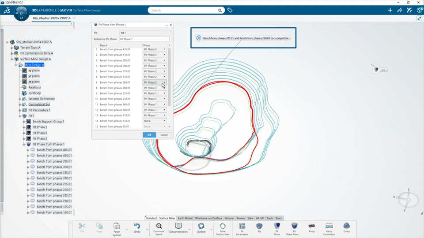
Task: Open phase dropdown for Bench 410.01
Action: 164,55
